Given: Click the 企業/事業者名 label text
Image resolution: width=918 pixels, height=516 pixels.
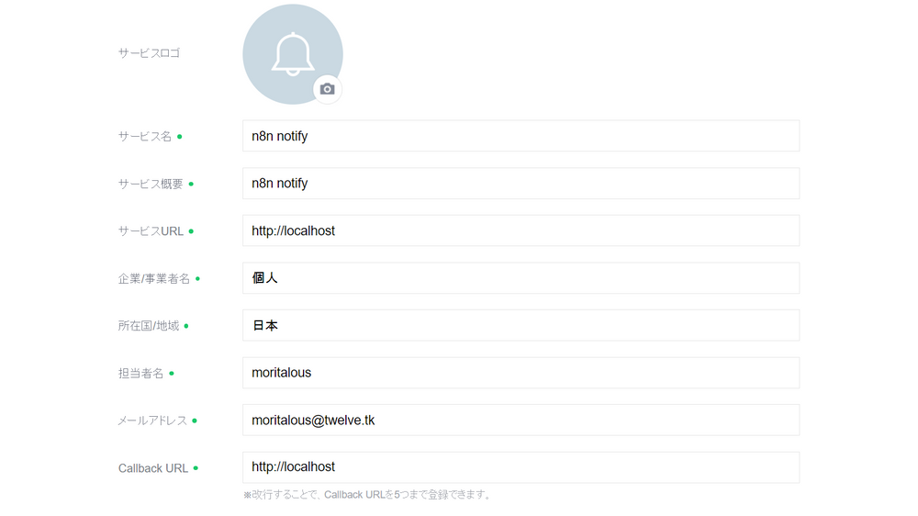Looking at the screenshot, I should pyautogui.click(x=154, y=279).
